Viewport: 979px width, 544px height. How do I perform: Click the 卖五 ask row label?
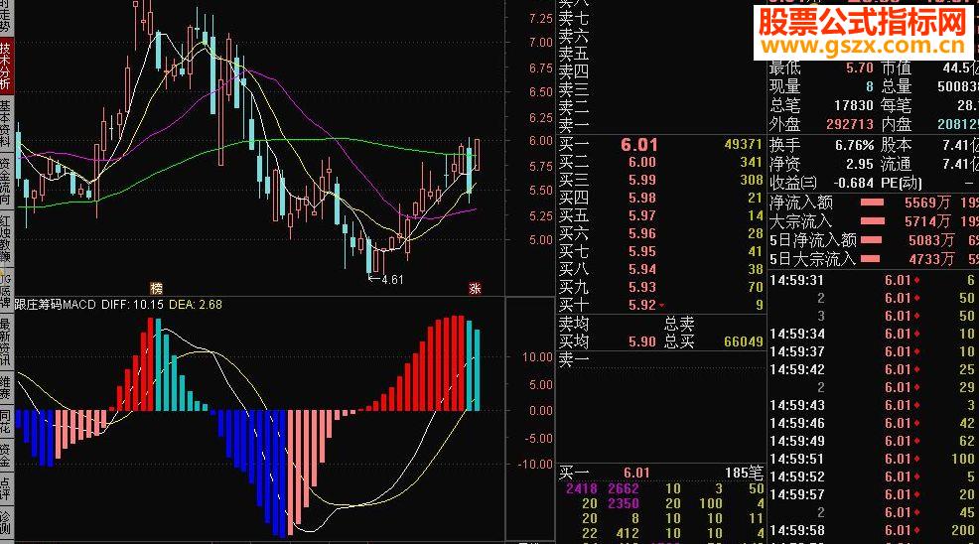(x=573, y=54)
